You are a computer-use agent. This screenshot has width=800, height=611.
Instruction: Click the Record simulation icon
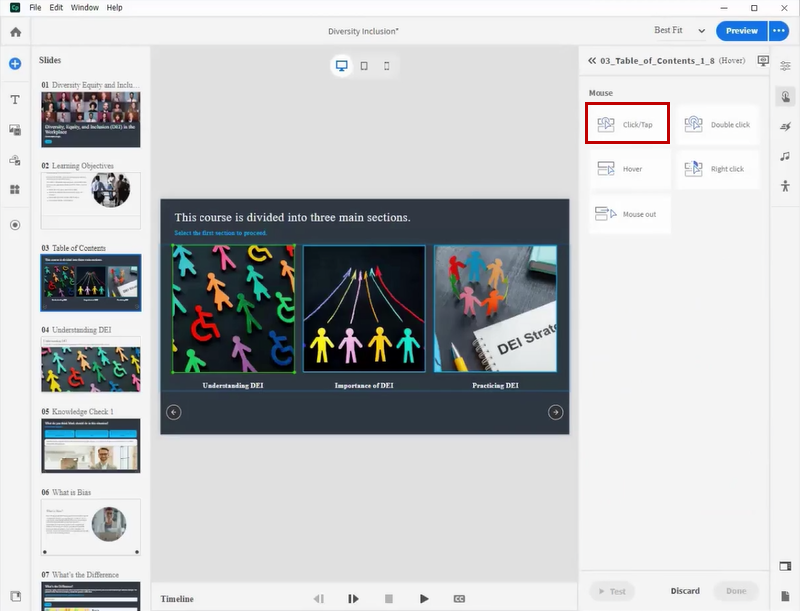tap(15, 225)
